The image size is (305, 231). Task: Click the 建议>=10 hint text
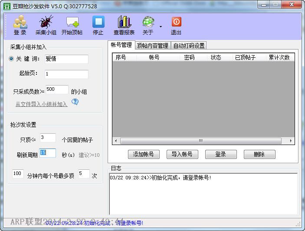click(89, 155)
